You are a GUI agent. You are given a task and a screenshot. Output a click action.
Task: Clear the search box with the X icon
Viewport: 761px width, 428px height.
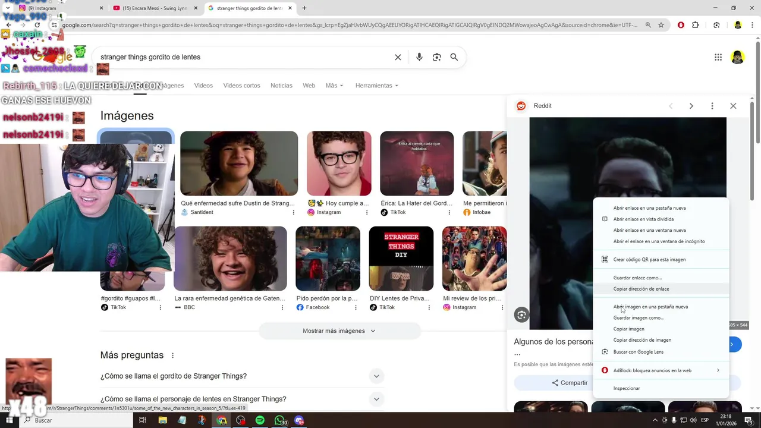click(x=398, y=57)
